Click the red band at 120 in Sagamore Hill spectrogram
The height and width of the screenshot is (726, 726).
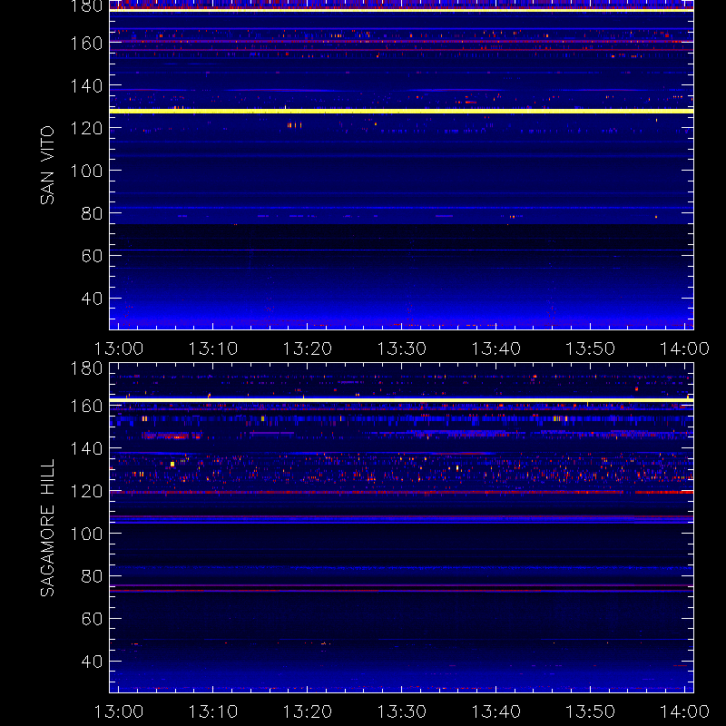[401, 492]
